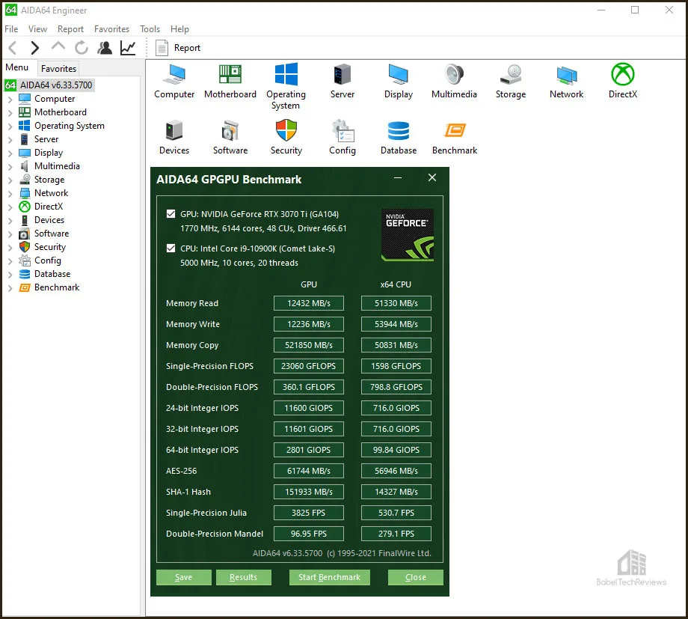The width and height of the screenshot is (688, 619).
Task: Select DirectX in the sidebar tree
Action: point(41,207)
